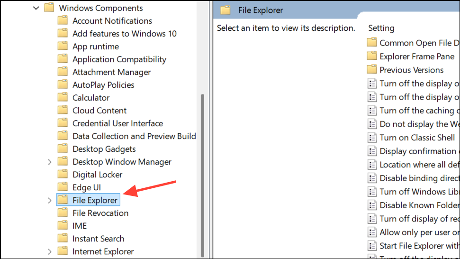Select the Instant Search tree item
Viewport: 460px width, 259px height.
pyautogui.click(x=98, y=239)
